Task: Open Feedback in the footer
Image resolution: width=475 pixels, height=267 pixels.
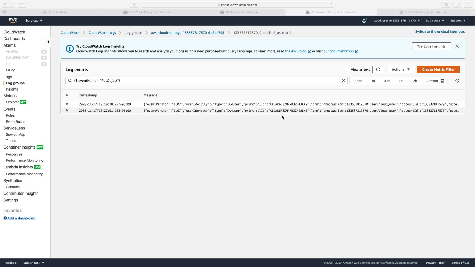Action: point(11,263)
